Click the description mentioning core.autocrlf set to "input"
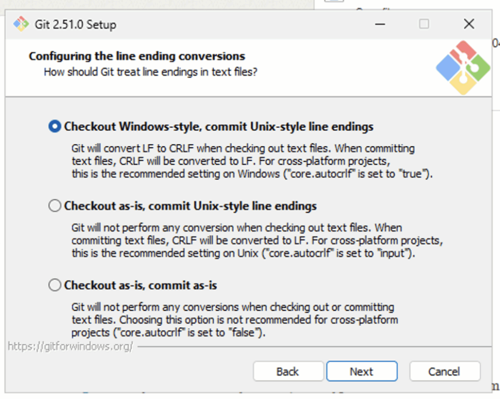 point(256,241)
